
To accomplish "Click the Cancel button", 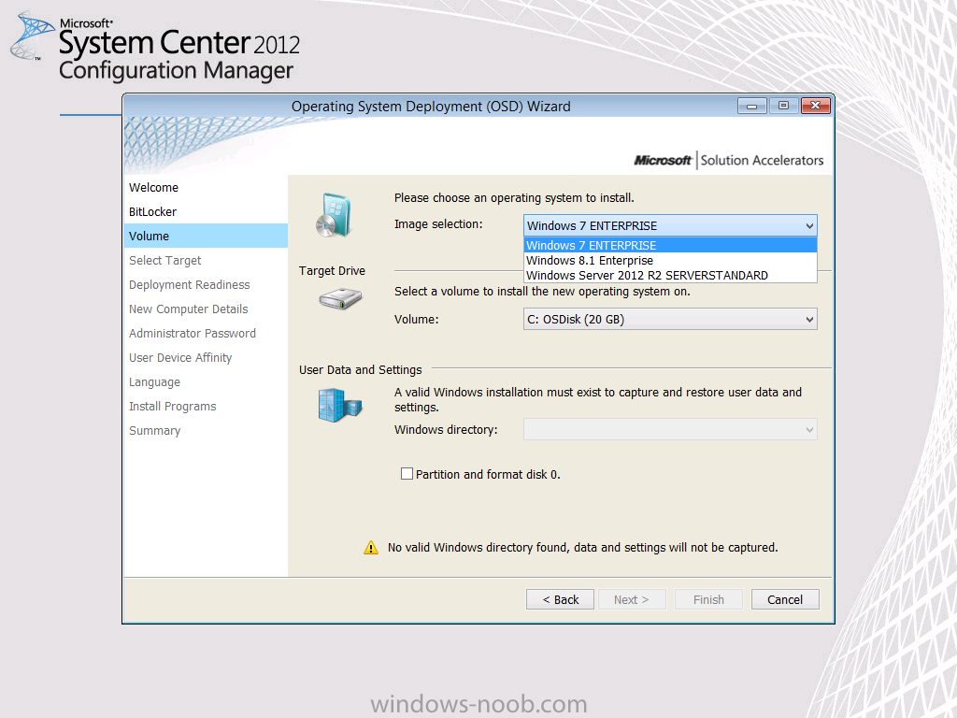I will click(x=785, y=599).
